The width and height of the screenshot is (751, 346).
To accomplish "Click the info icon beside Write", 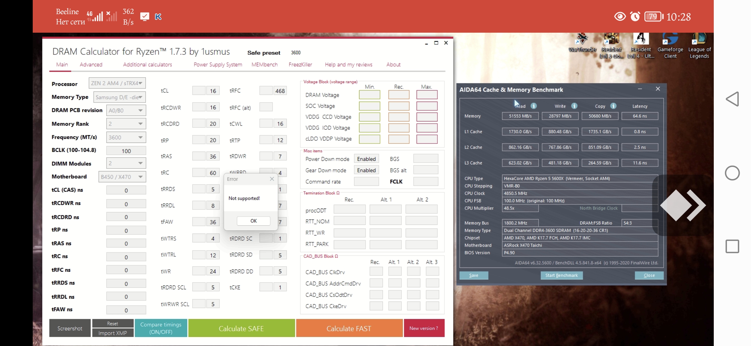I will pos(574,106).
